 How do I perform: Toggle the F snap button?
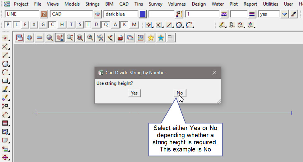(25, 25)
